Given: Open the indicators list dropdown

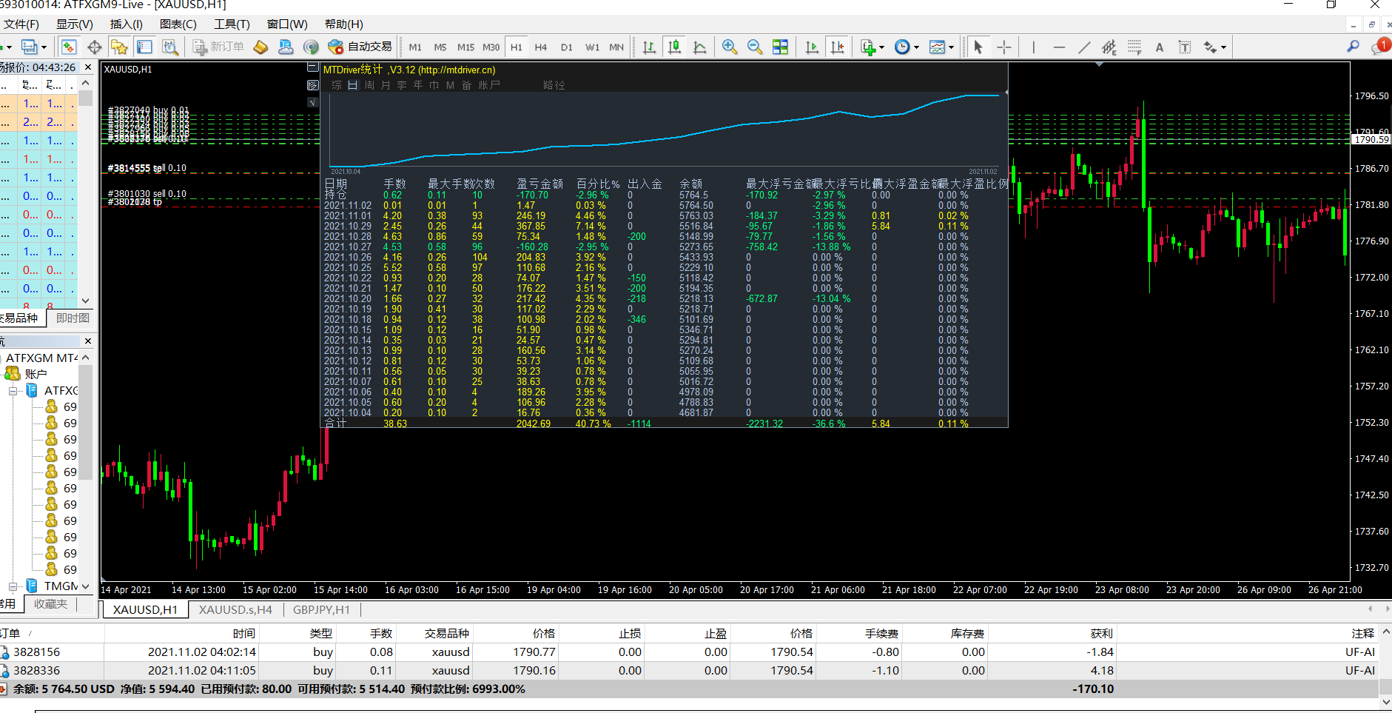Looking at the screenshot, I should click(872, 47).
